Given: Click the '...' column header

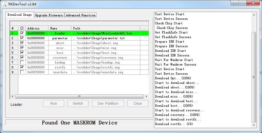Looking at the screenshot, I should 144,28.
